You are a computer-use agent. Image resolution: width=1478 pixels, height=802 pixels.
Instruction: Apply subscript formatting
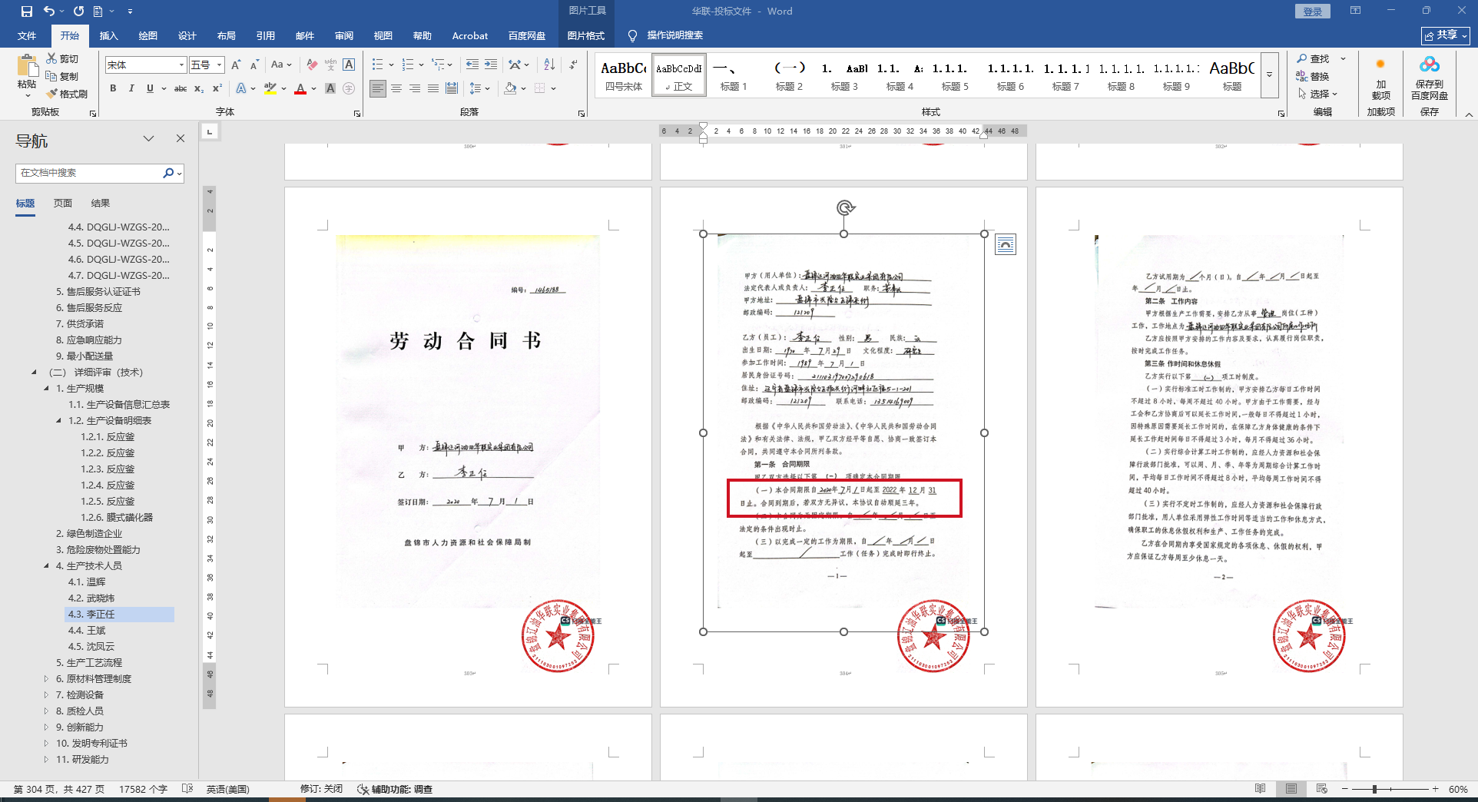[x=199, y=88]
